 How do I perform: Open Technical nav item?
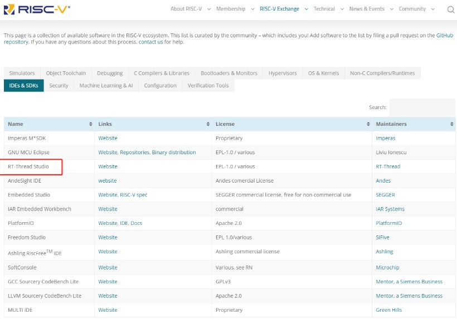324,9
